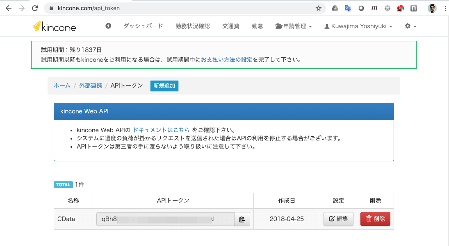Click the dark circle extension icon

361,8
